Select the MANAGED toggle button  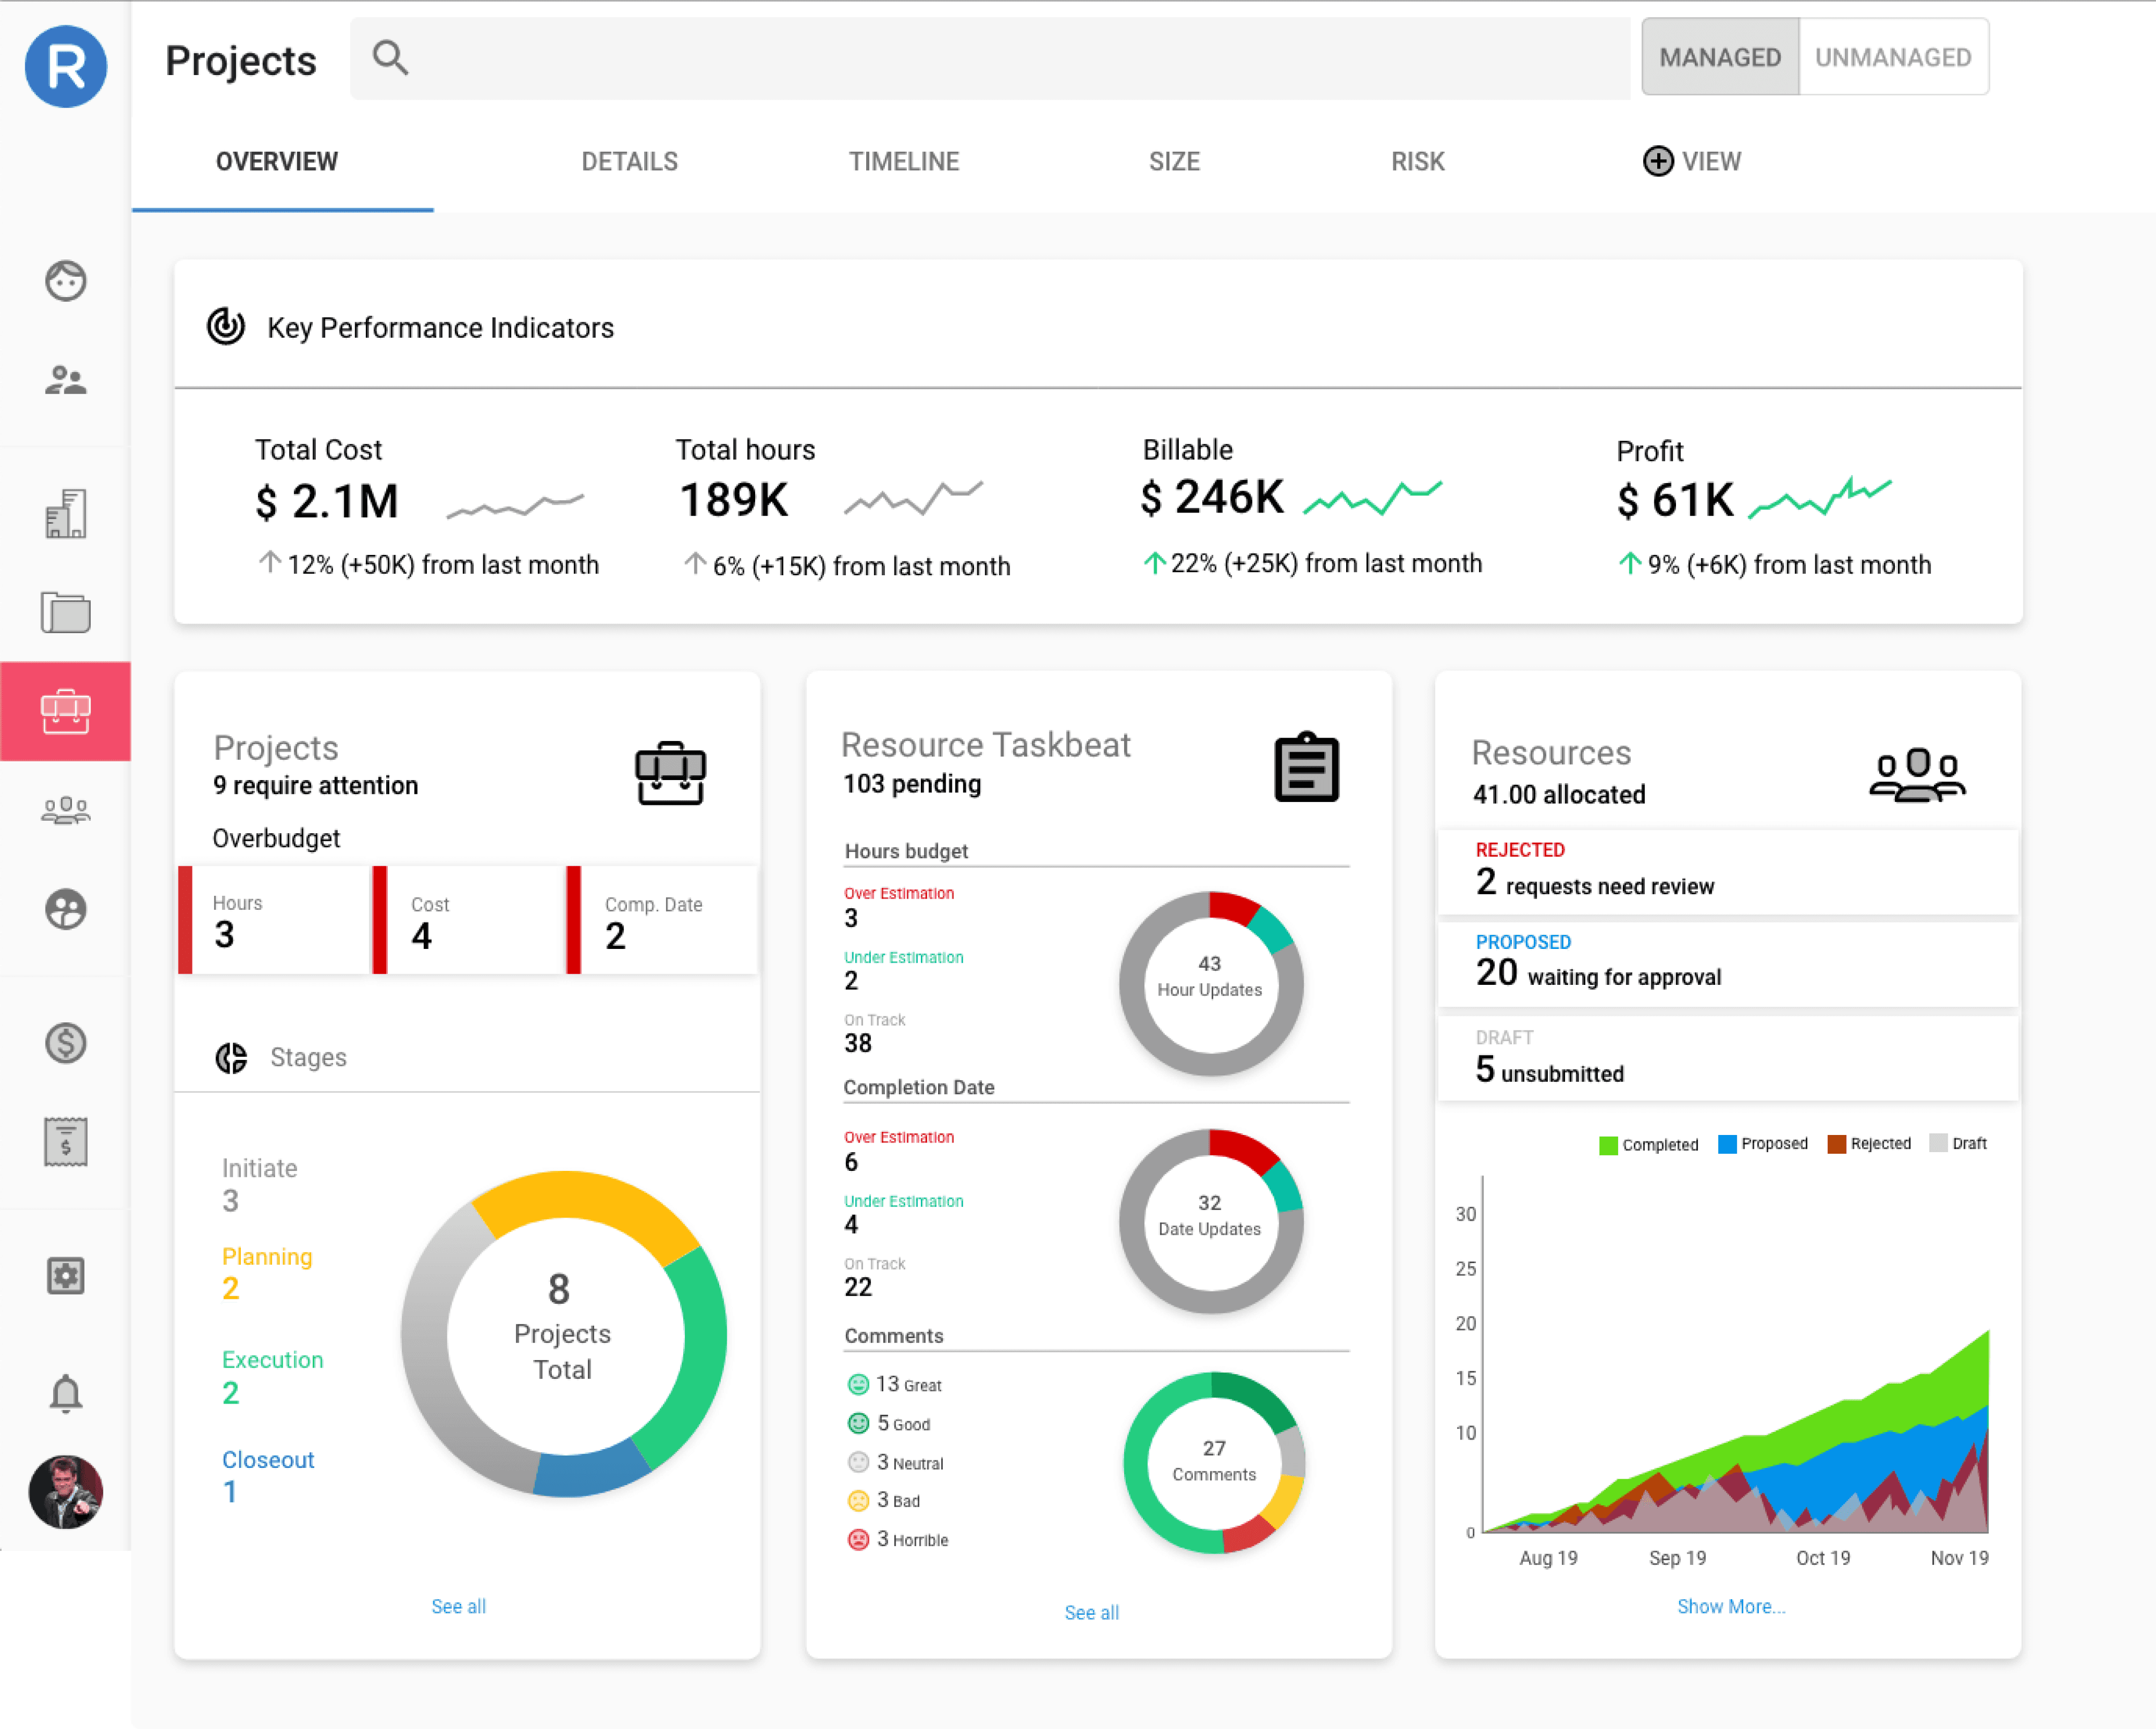pos(1719,57)
